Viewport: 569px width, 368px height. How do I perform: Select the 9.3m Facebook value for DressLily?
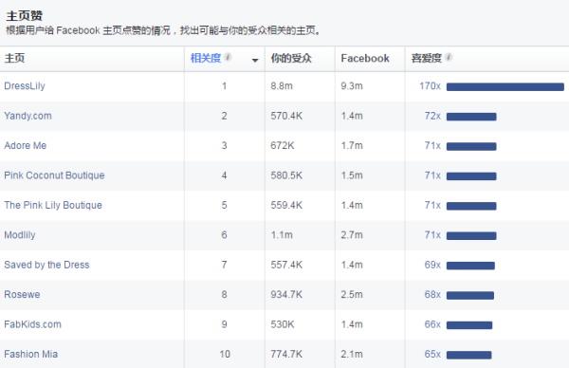click(352, 86)
